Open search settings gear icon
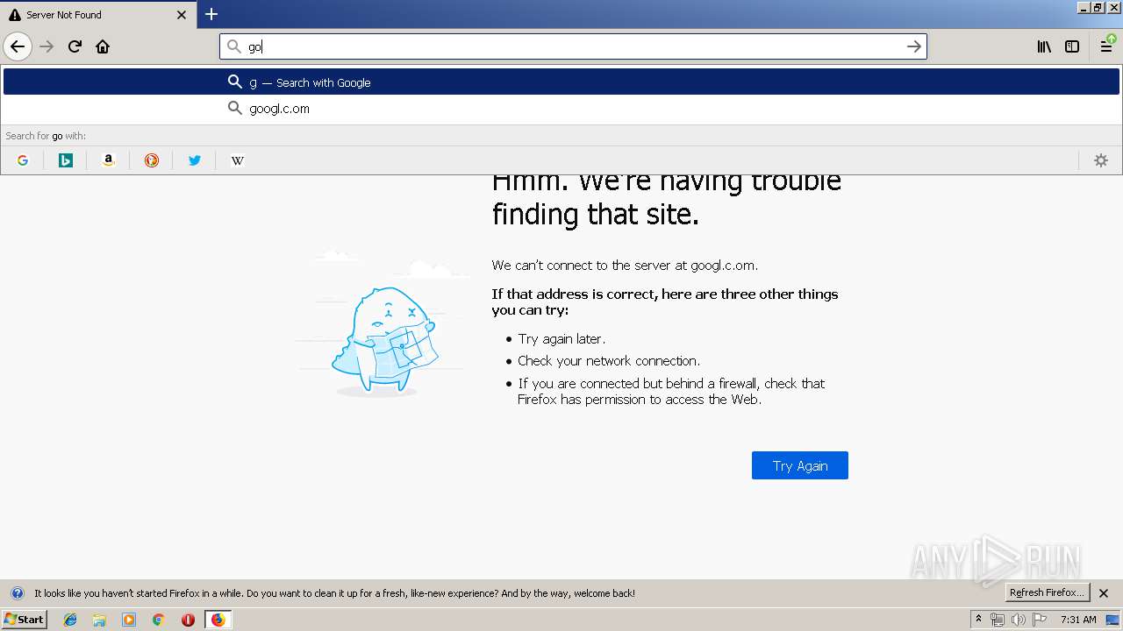The image size is (1123, 631). tap(1101, 160)
